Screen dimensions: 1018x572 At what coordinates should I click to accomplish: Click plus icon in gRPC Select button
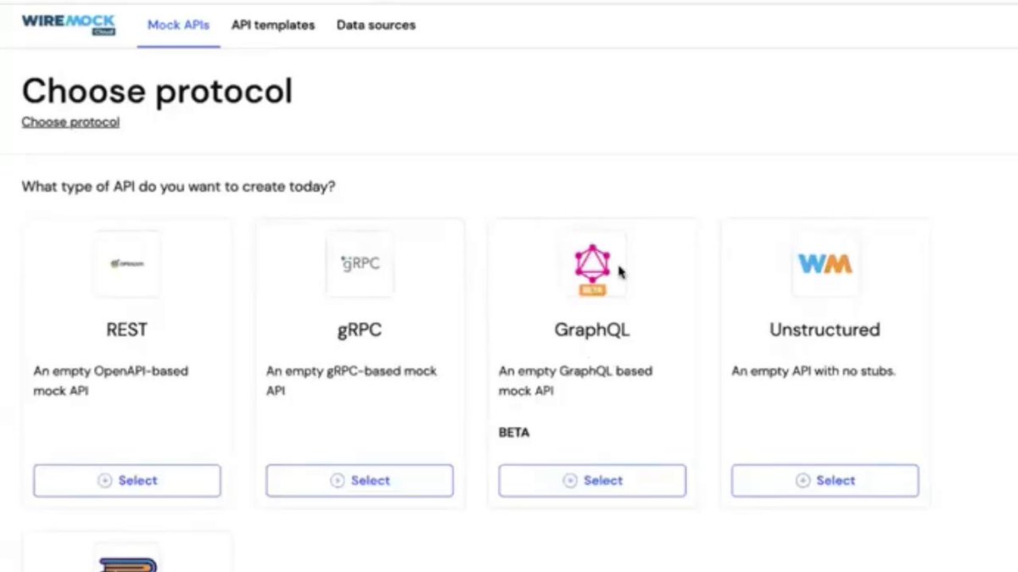[337, 480]
